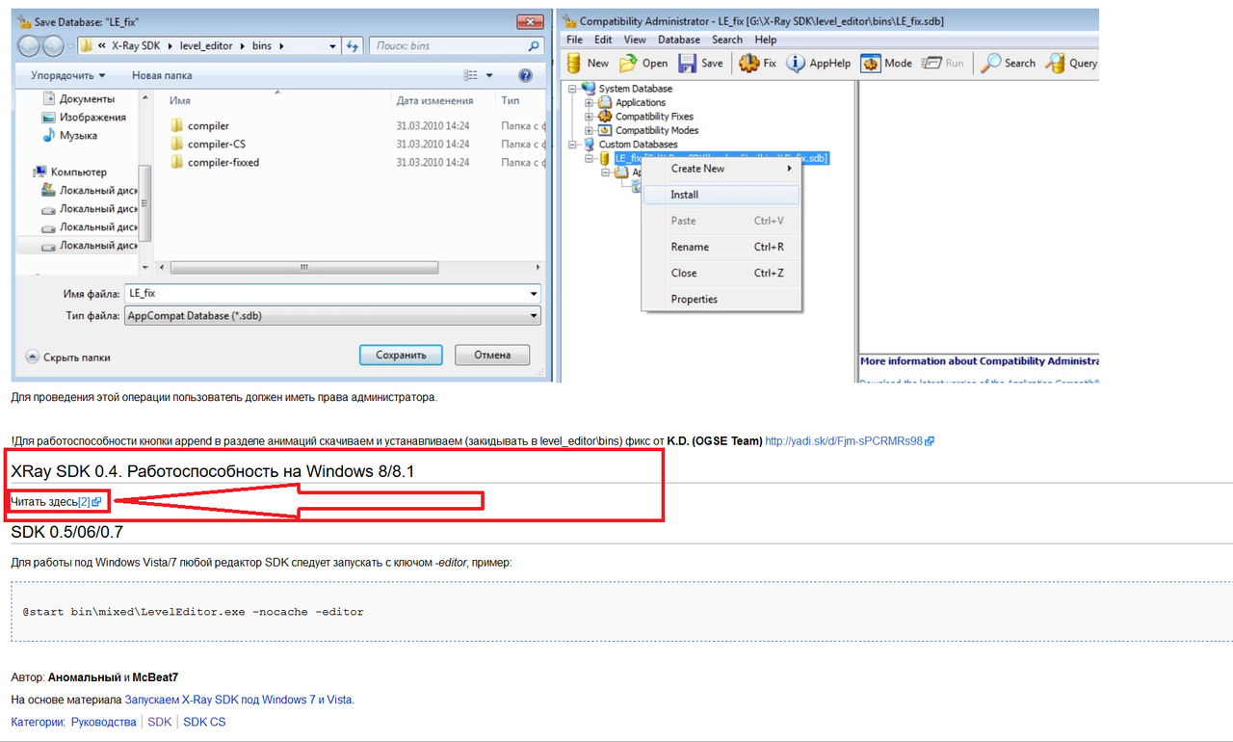Click the forward arrow in the Save dialog
The image size is (1233, 742).
click(x=53, y=45)
